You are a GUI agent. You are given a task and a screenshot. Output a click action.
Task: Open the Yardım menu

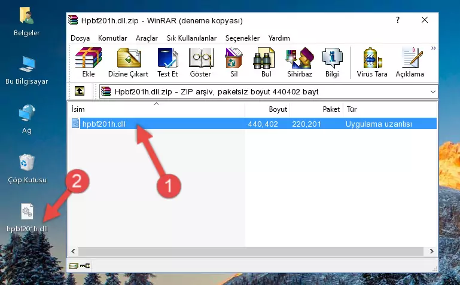279,38
